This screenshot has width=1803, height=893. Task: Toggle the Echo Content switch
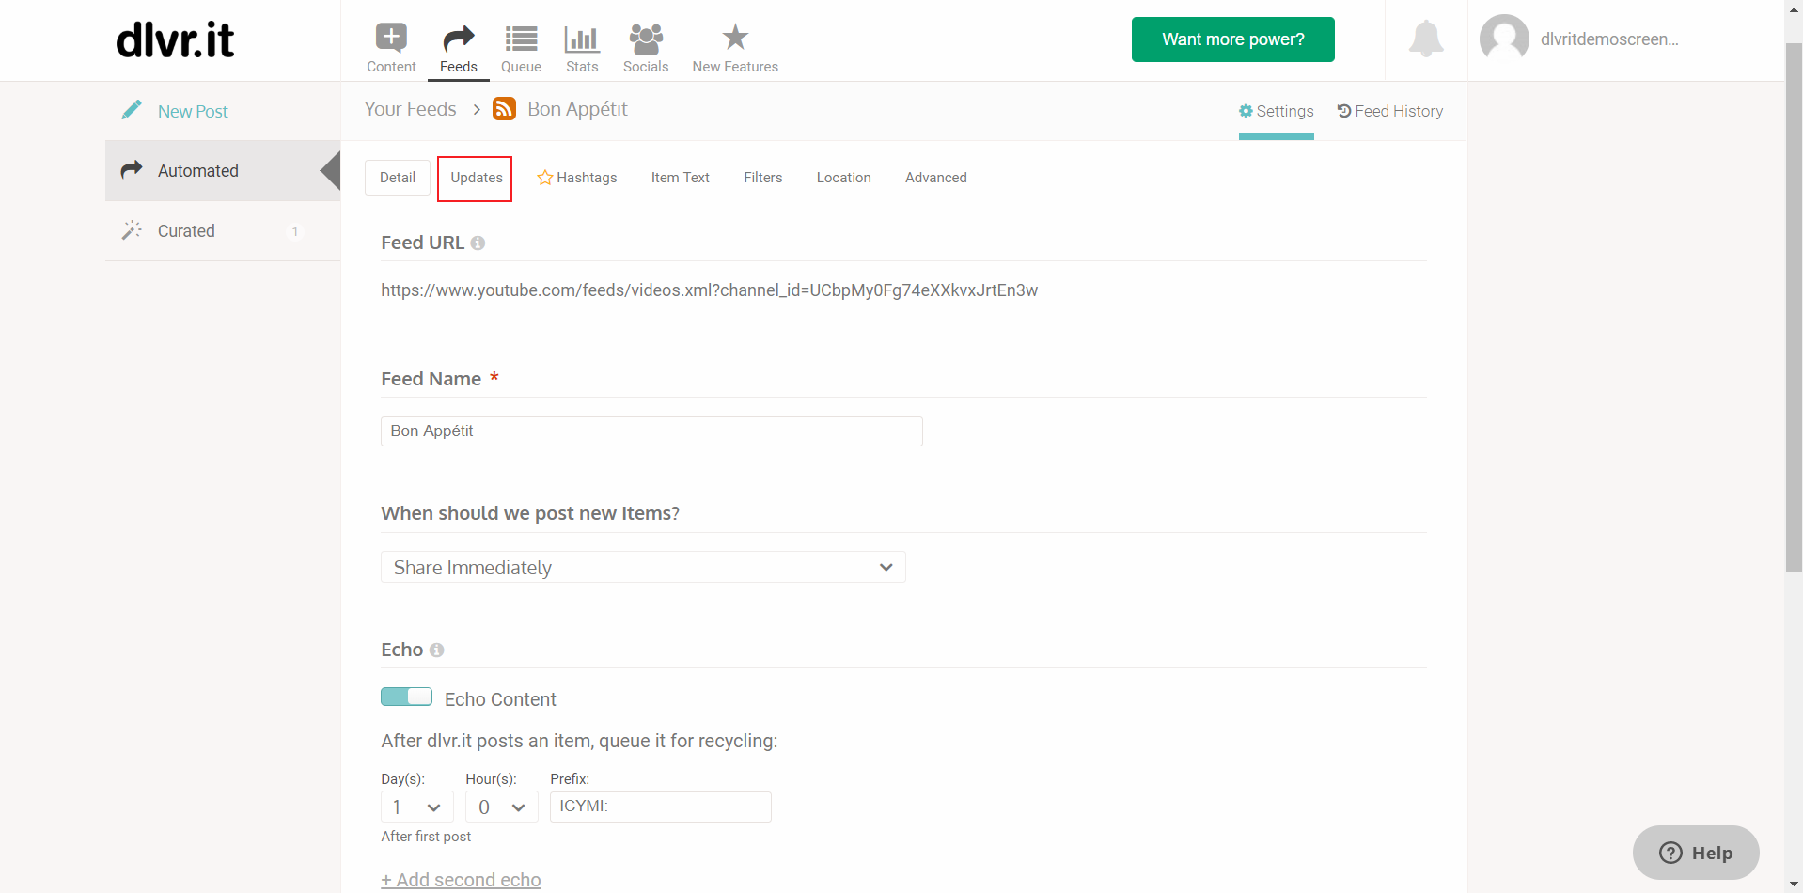pos(406,697)
